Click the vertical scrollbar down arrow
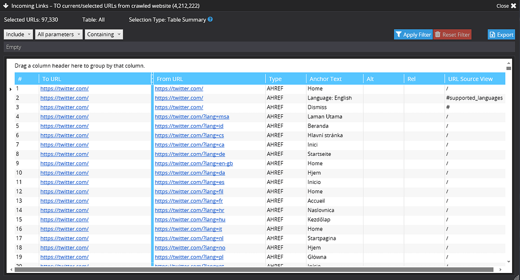The height and width of the screenshot is (280, 520). [508, 262]
